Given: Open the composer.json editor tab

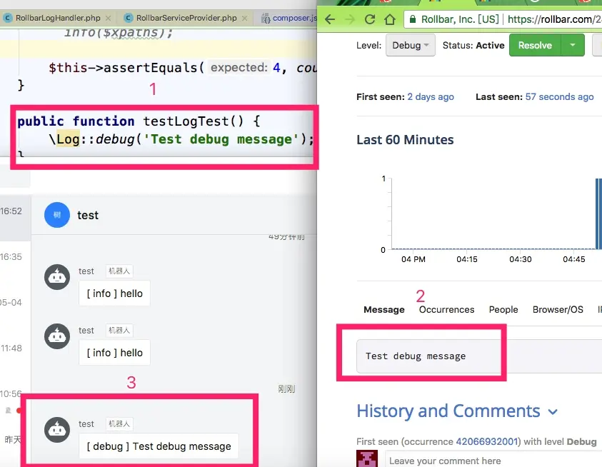Looking at the screenshot, I should coord(289,18).
